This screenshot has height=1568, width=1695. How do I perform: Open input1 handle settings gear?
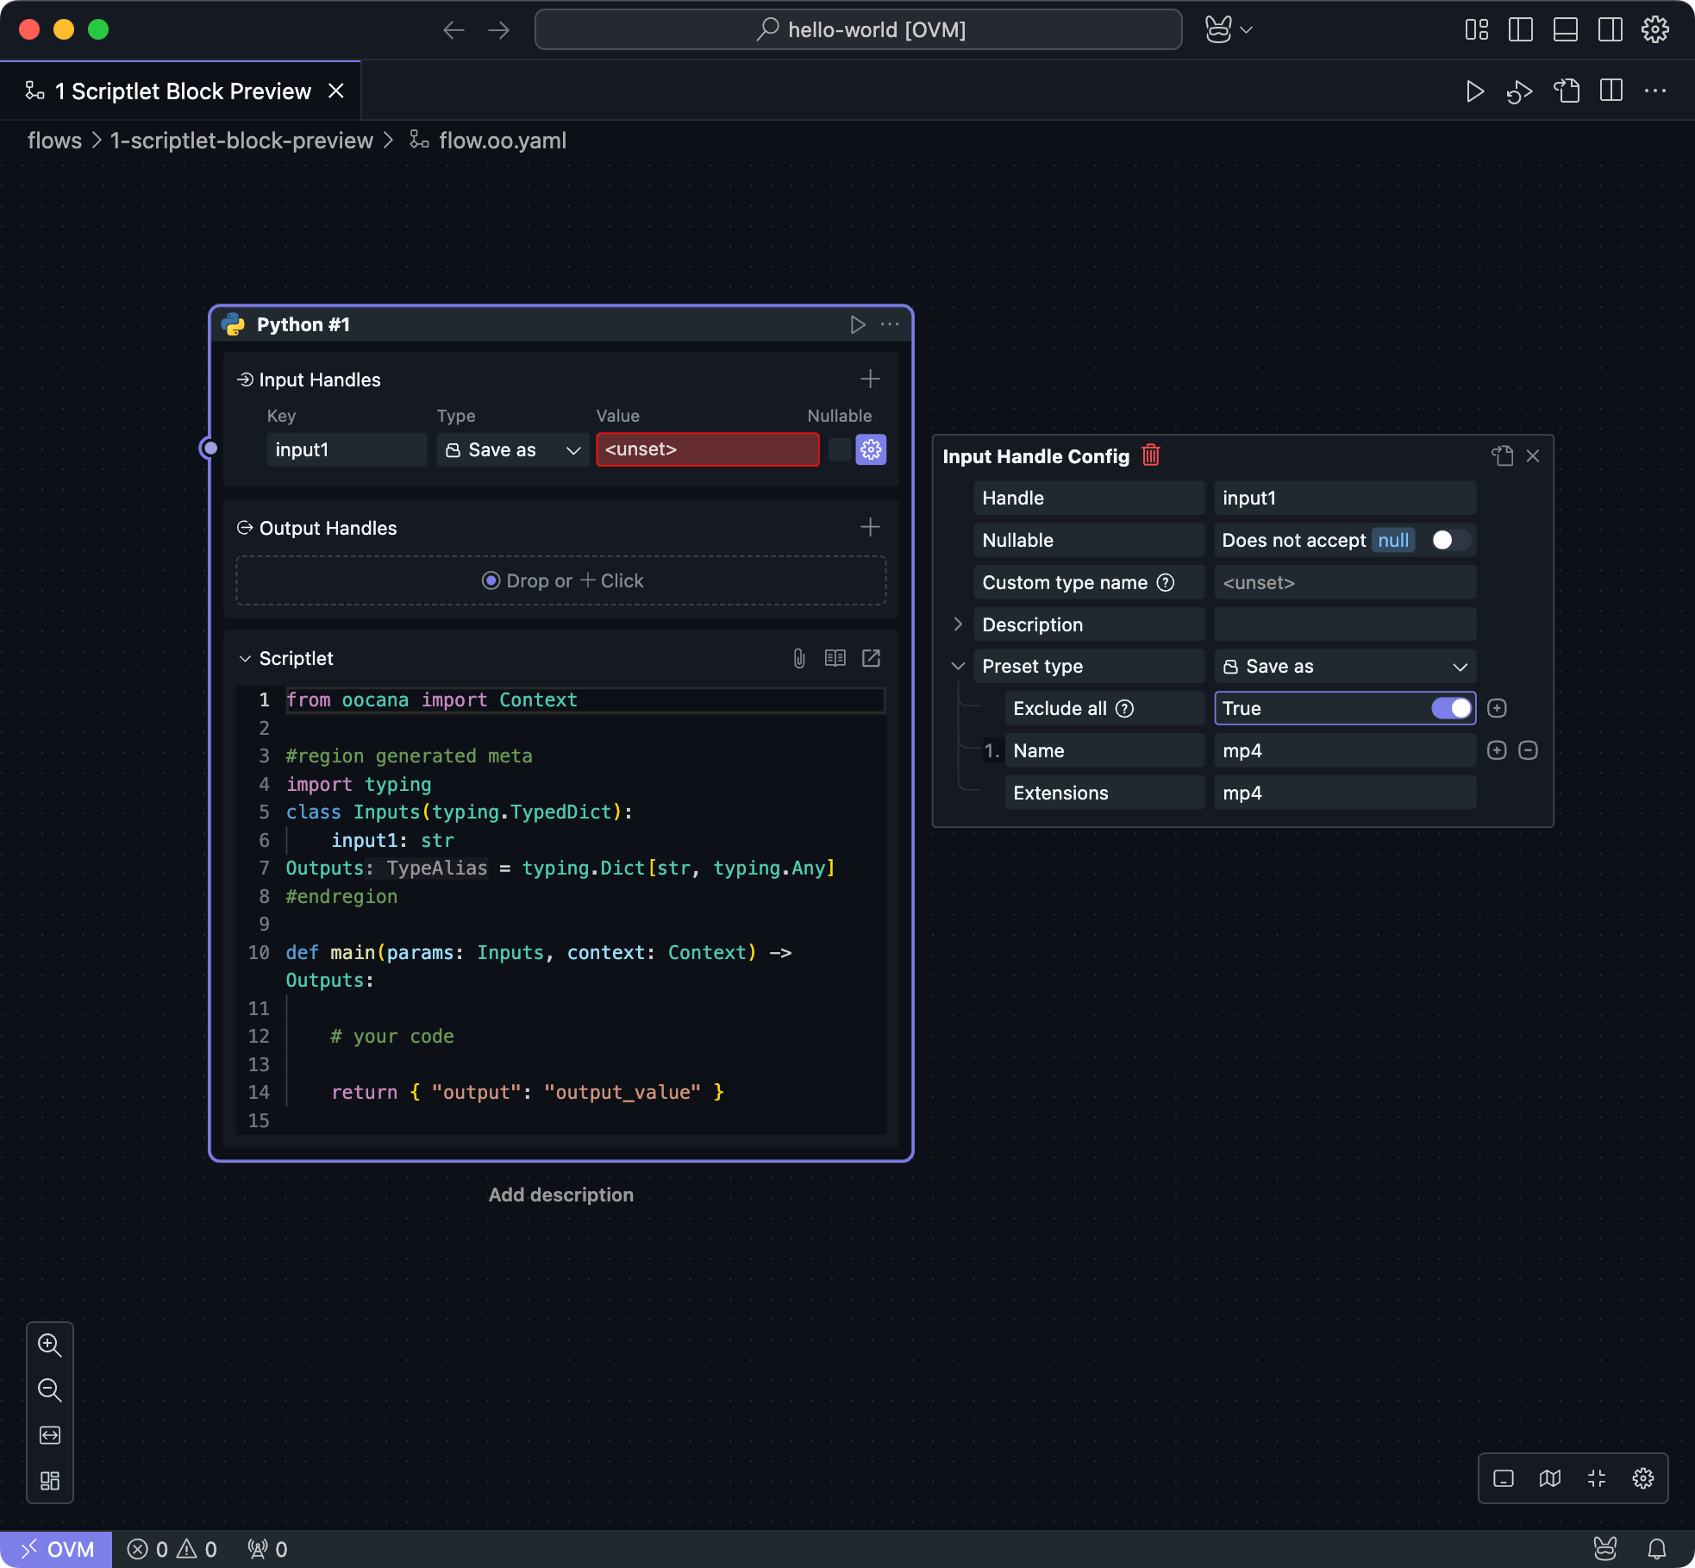tap(871, 449)
